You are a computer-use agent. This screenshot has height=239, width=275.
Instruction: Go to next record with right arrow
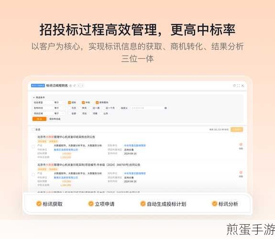point(82,86)
